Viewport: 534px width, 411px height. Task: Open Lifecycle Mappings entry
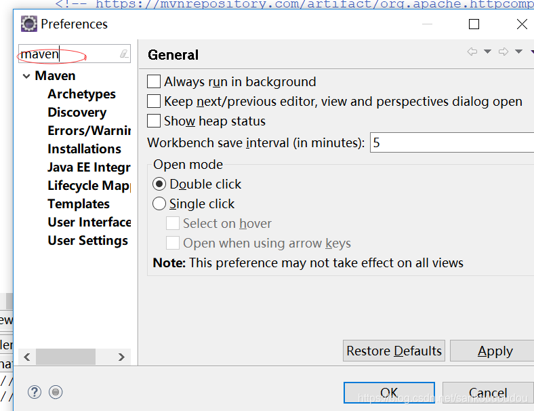pyautogui.click(x=89, y=186)
